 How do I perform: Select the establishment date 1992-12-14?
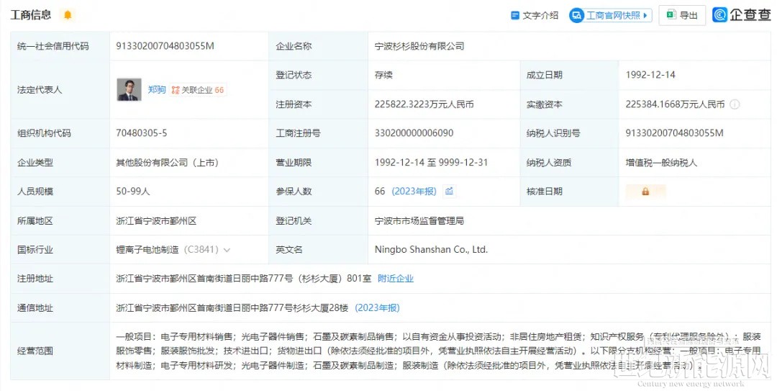pyautogui.click(x=650, y=75)
